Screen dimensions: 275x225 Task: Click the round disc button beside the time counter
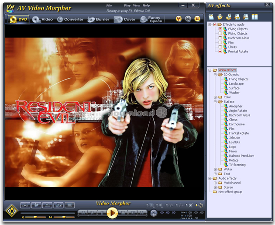pos(154,213)
